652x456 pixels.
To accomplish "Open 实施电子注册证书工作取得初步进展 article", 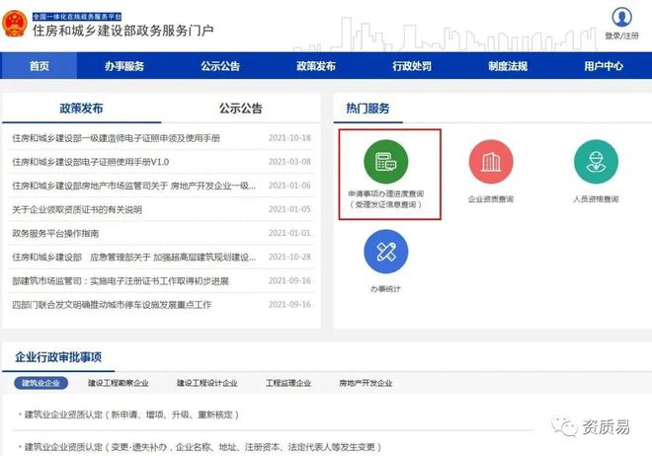I will point(121,281).
